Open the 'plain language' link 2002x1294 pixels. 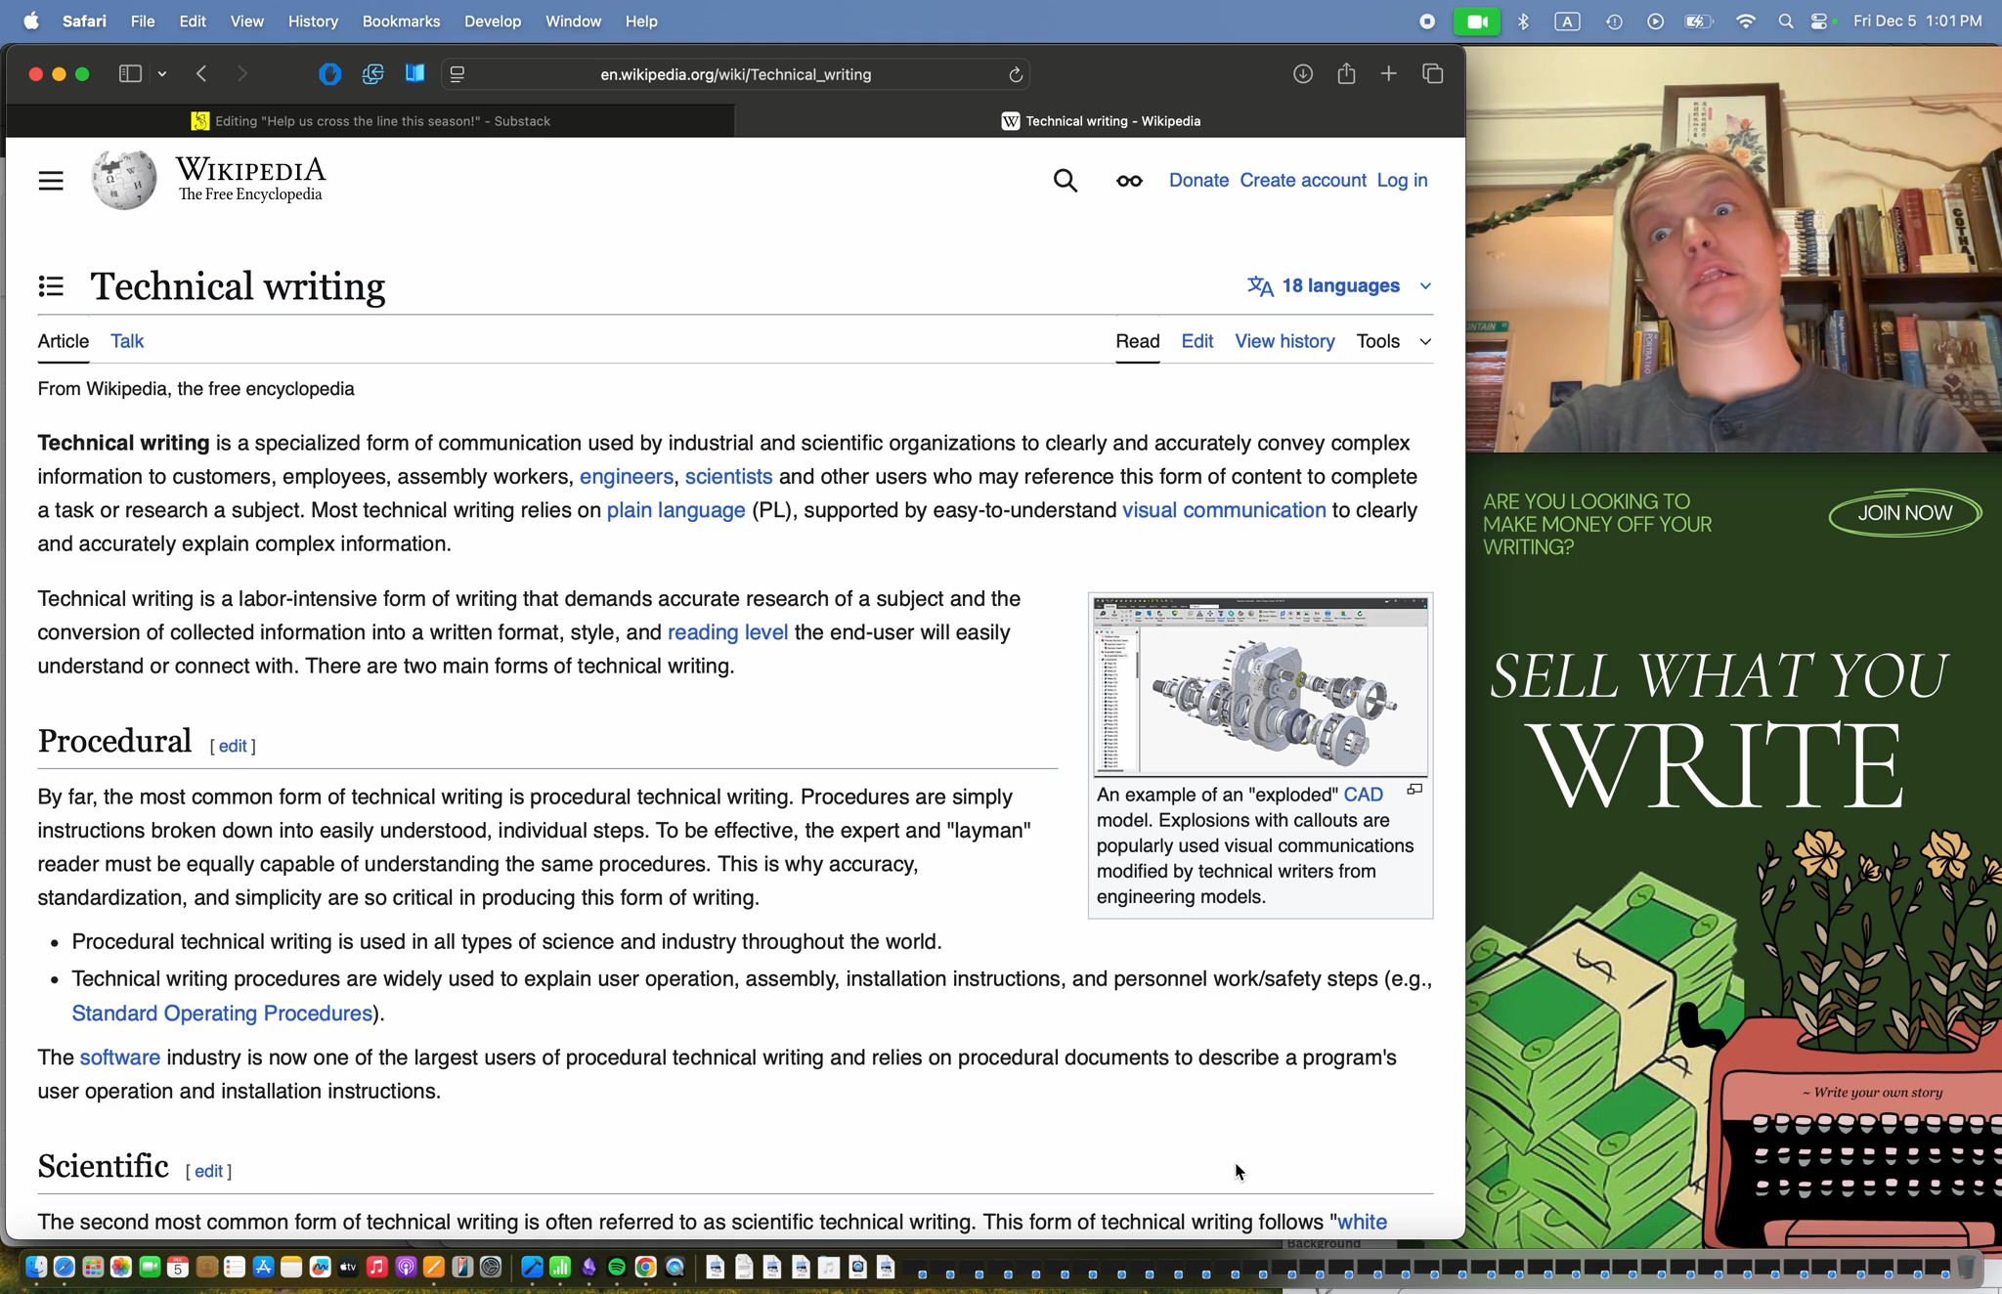point(675,511)
